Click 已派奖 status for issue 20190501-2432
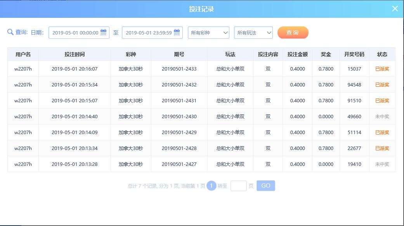The image size is (404, 226). tap(382, 85)
